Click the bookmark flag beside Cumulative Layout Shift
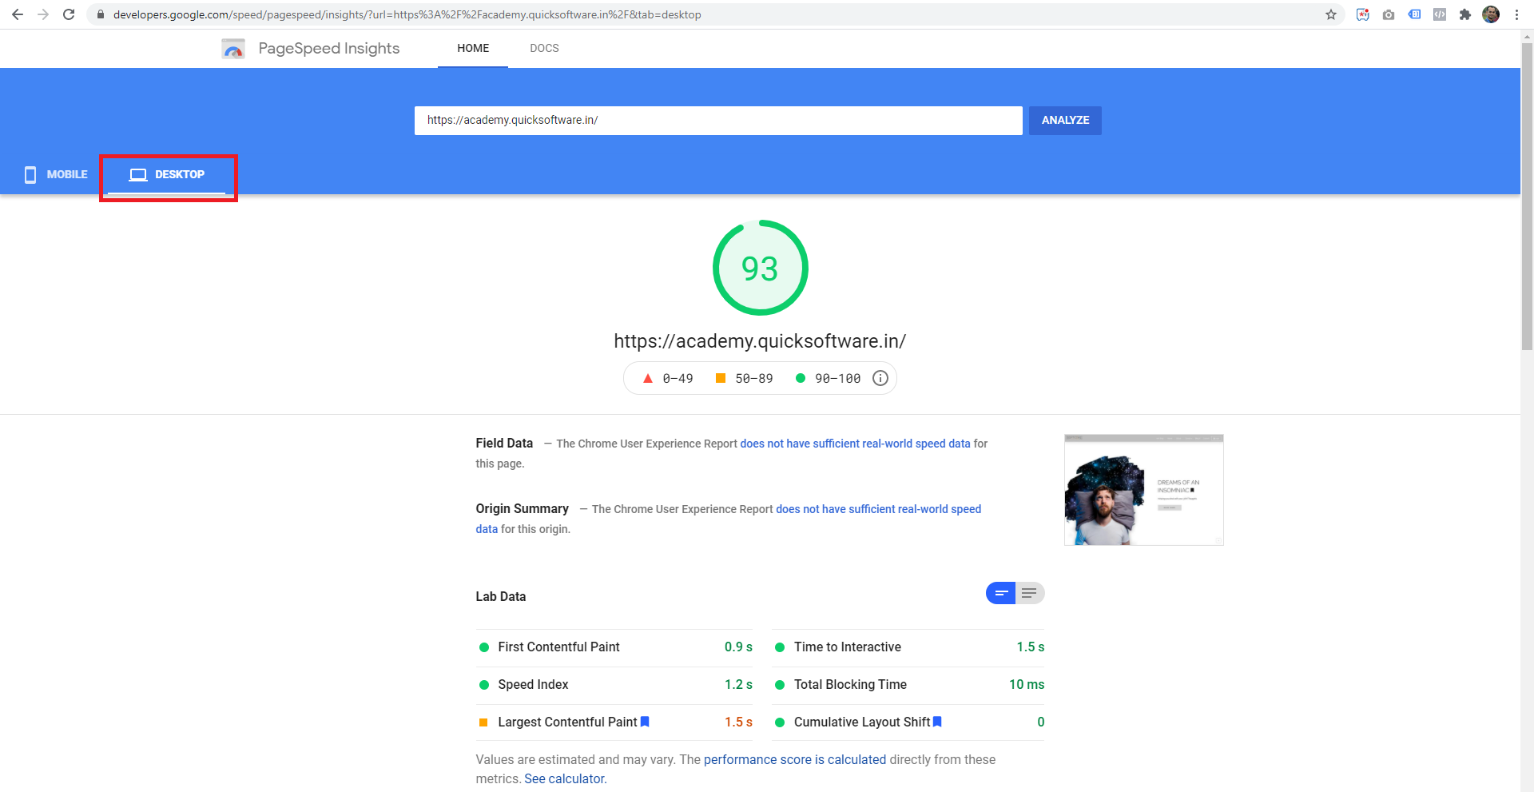 (937, 722)
